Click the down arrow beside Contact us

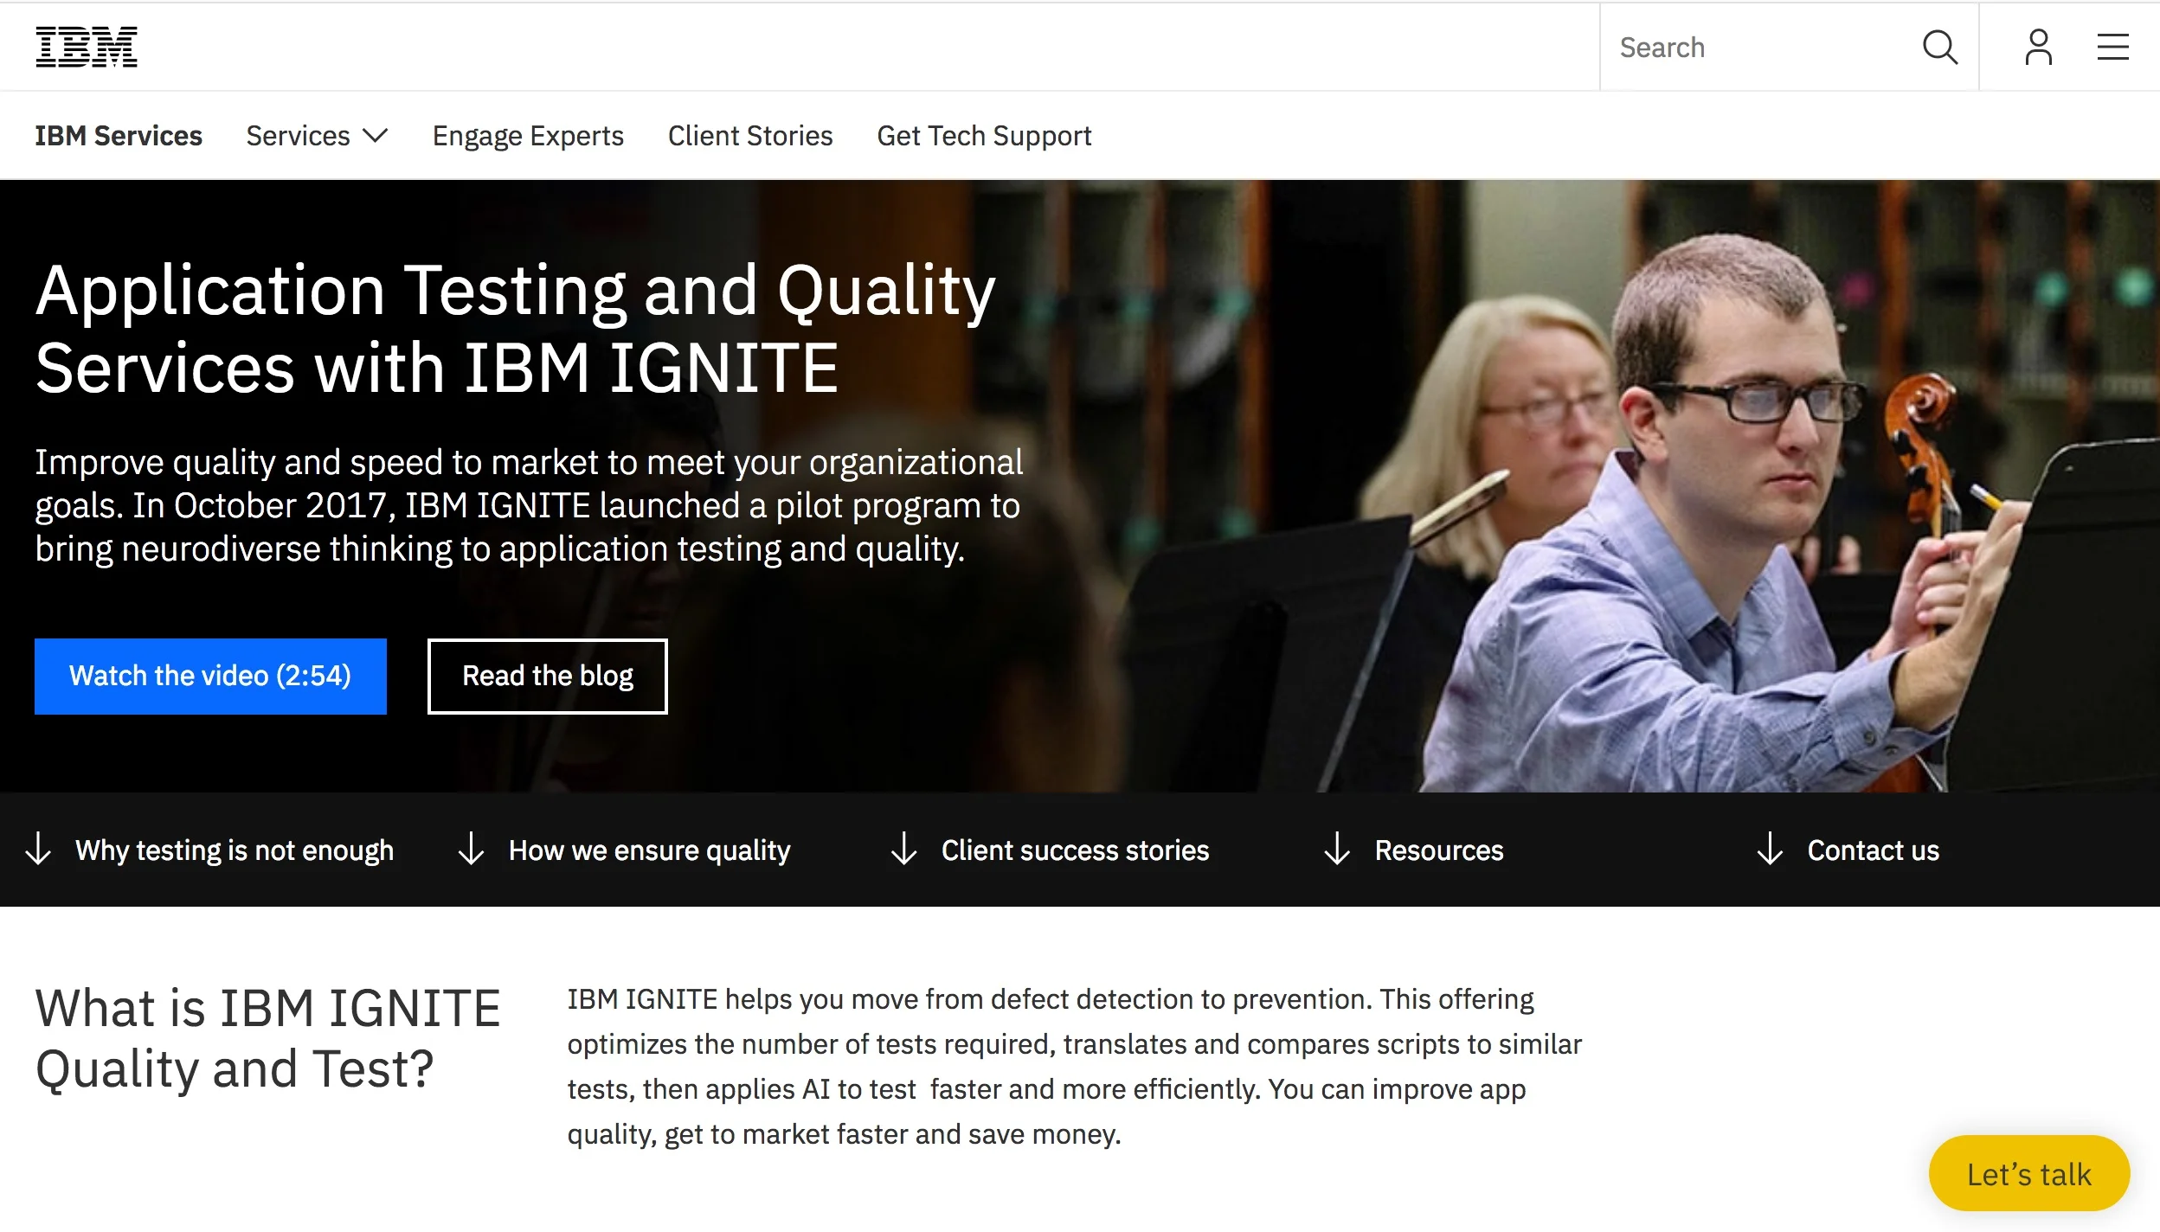[x=1770, y=849]
